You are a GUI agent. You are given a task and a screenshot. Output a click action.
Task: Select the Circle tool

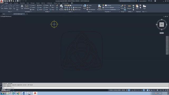(x=10, y=7)
